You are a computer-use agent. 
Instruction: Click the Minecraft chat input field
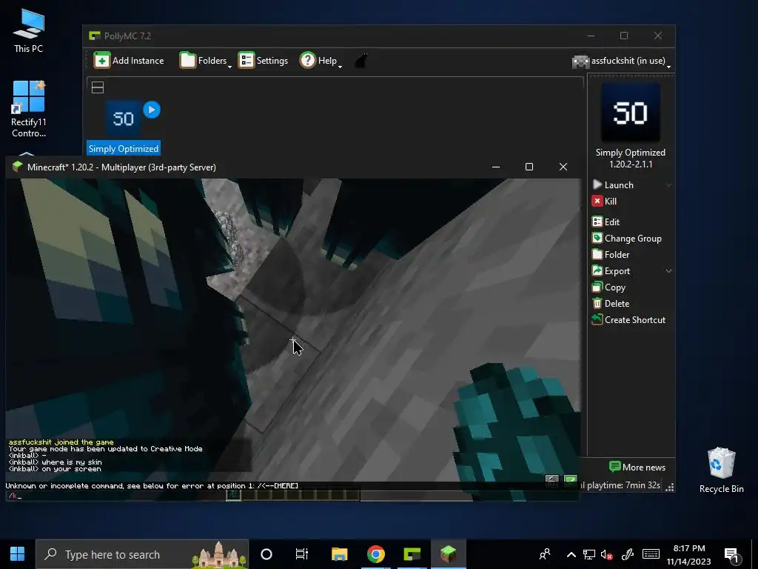(x=292, y=496)
